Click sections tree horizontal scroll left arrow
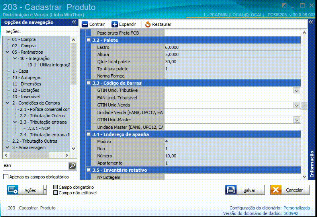The height and width of the screenshot is (217, 317). point(6,155)
